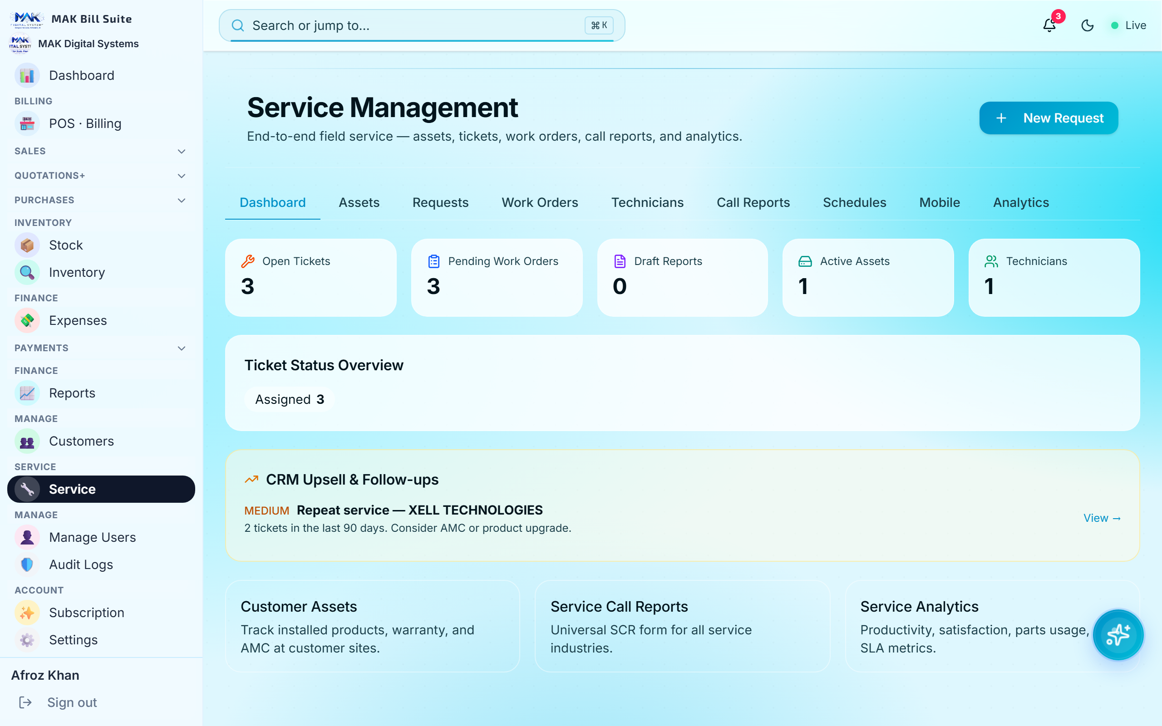Open POS · Billing in sidebar
This screenshot has height=726, width=1162.
tap(101, 124)
